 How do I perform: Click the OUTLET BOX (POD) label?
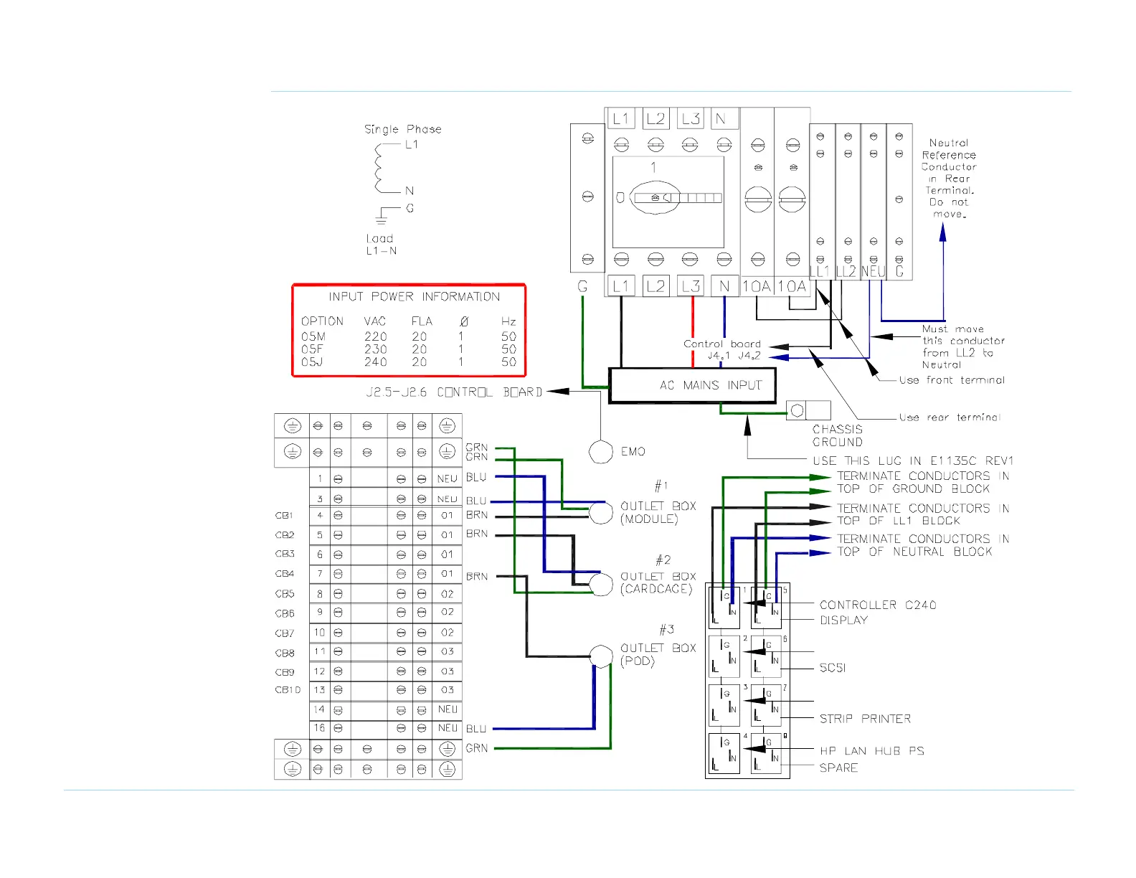pos(658,654)
